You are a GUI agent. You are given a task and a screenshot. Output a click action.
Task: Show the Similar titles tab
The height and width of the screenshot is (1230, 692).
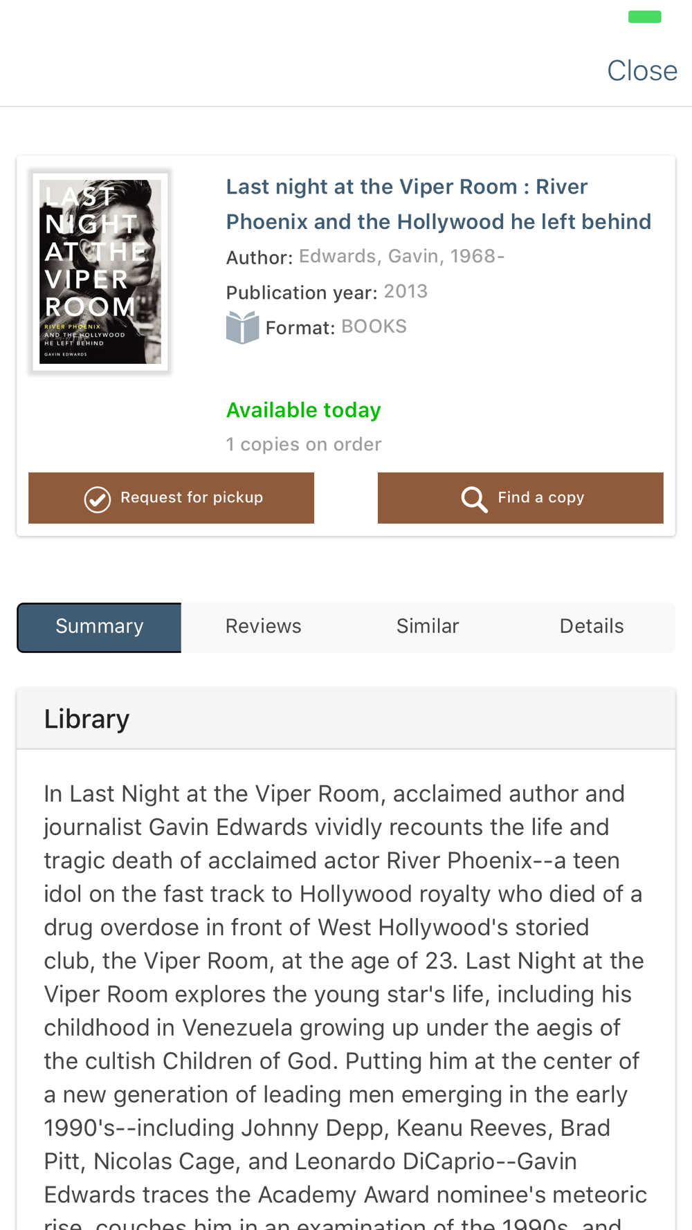(x=428, y=627)
